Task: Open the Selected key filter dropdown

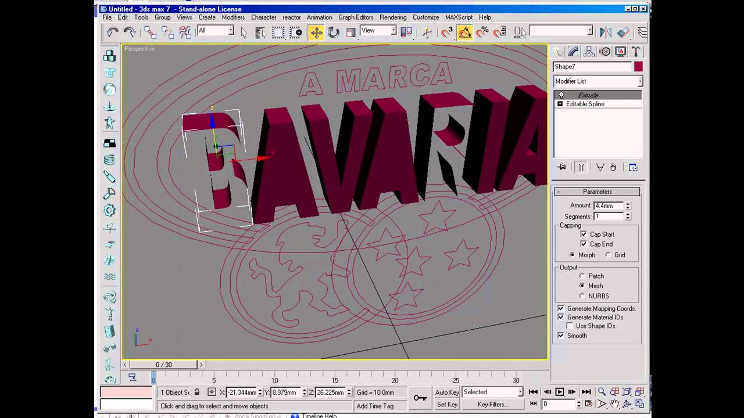Action: point(493,392)
